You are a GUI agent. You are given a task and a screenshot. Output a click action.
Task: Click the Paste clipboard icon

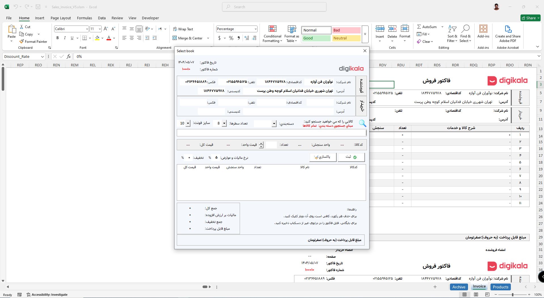12,29
